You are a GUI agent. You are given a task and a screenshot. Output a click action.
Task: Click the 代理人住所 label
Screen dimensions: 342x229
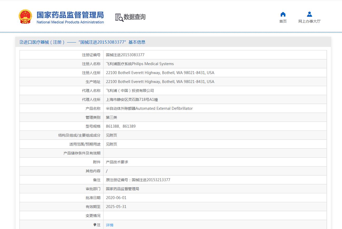point(91,100)
